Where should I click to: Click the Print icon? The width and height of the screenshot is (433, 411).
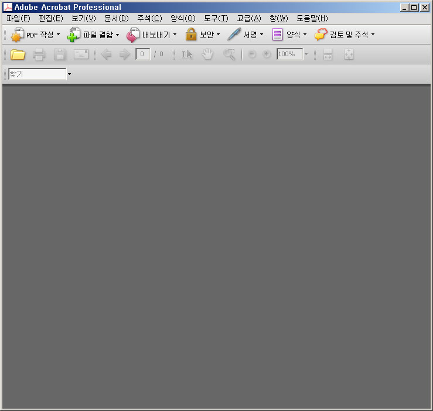click(x=39, y=54)
